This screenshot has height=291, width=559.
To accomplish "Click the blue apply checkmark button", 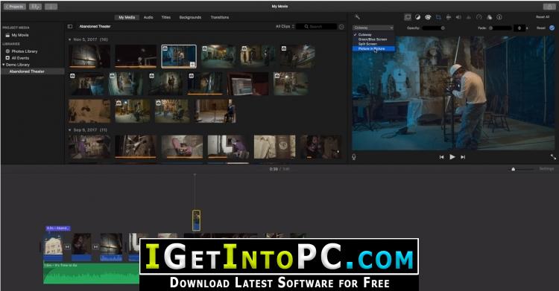I will coord(552,28).
